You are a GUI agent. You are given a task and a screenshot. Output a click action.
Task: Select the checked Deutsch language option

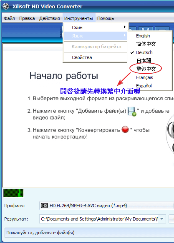150,52
